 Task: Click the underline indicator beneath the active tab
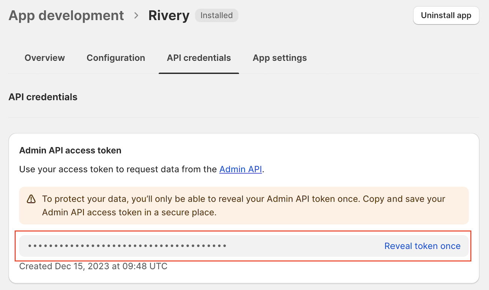click(199, 73)
